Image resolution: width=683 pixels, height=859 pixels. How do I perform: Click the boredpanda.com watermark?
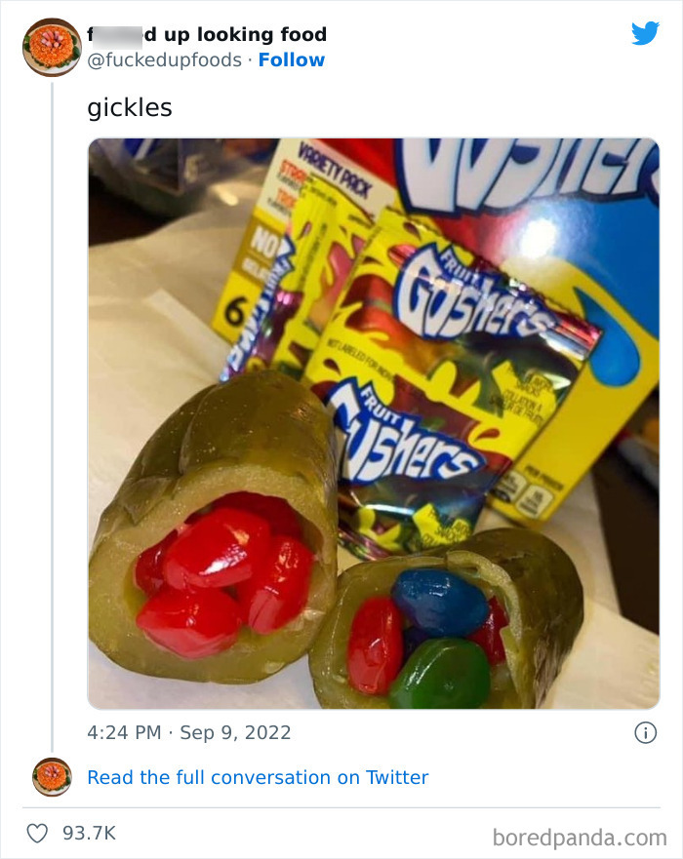[x=580, y=837]
